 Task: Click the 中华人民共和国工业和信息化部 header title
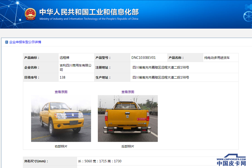(89, 12)
